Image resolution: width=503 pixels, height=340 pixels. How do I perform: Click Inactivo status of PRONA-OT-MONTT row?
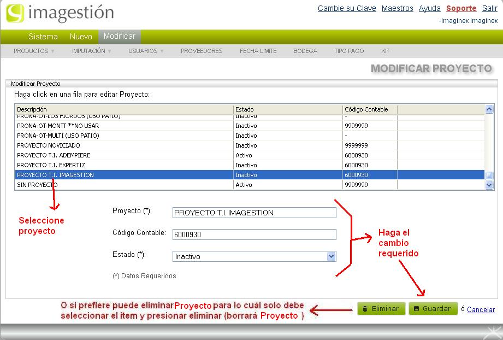pyautogui.click(x=246, y=126)
